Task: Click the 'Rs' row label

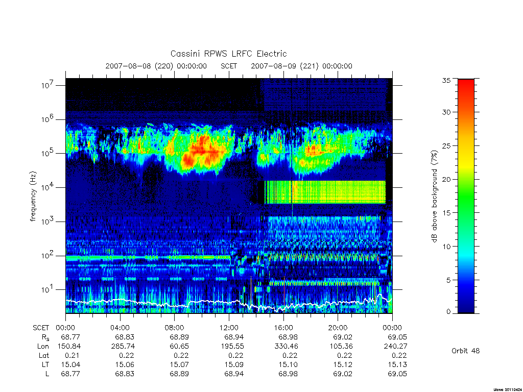Action: 45,337
